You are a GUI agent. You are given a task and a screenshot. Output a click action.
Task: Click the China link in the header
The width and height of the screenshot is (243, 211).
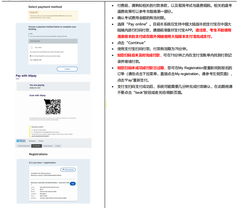tap(41, 141)
